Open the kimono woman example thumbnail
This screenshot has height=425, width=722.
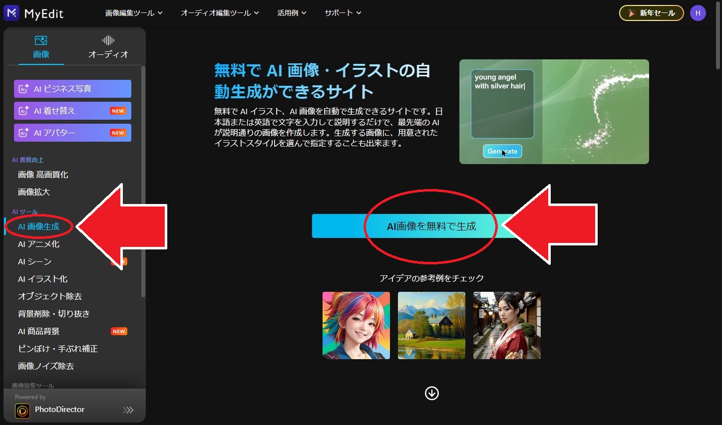tap(507, 325)
